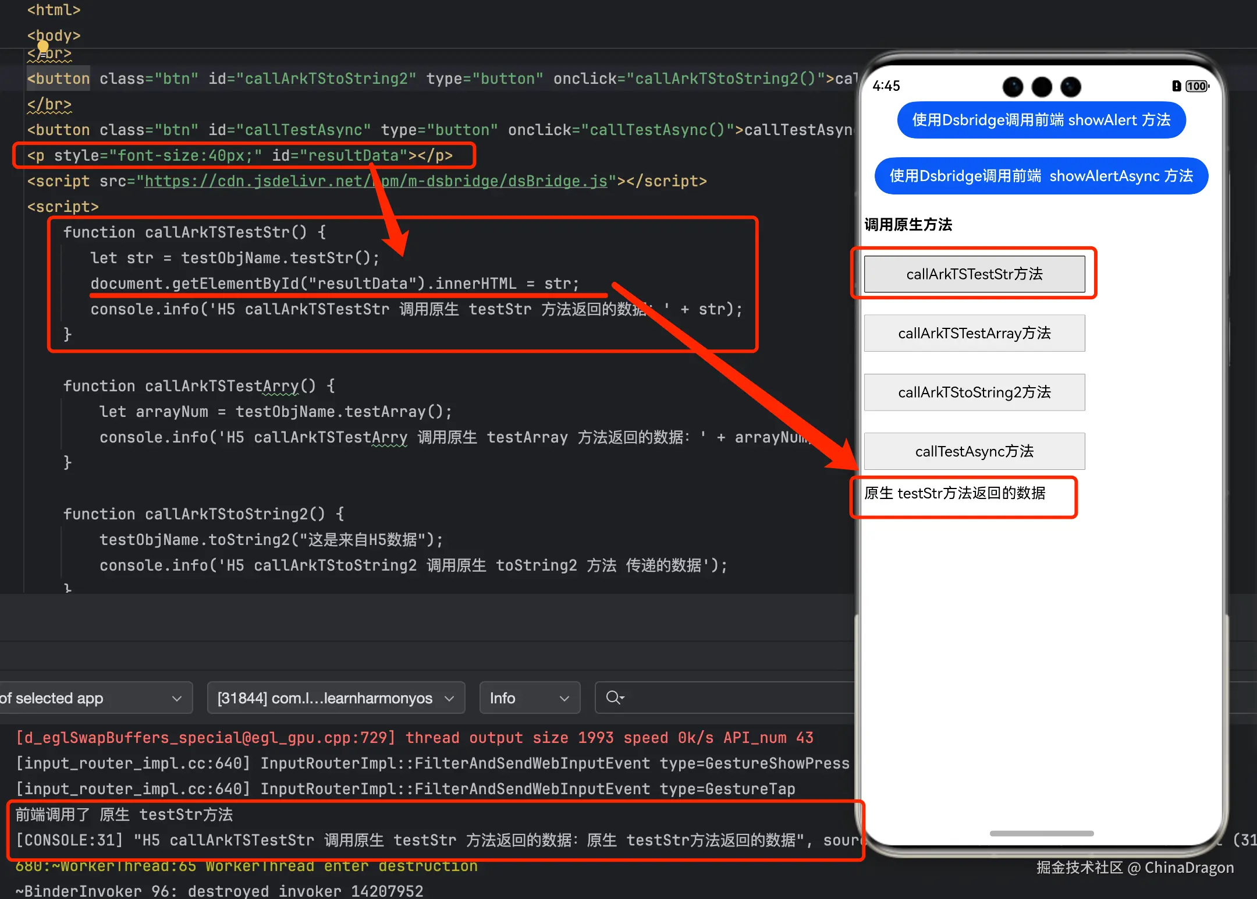The height and width of the screenshot is (899, 1257).
Task: Tap the showAlertAsync 方法 blue button
Action: click(1041, 176)
